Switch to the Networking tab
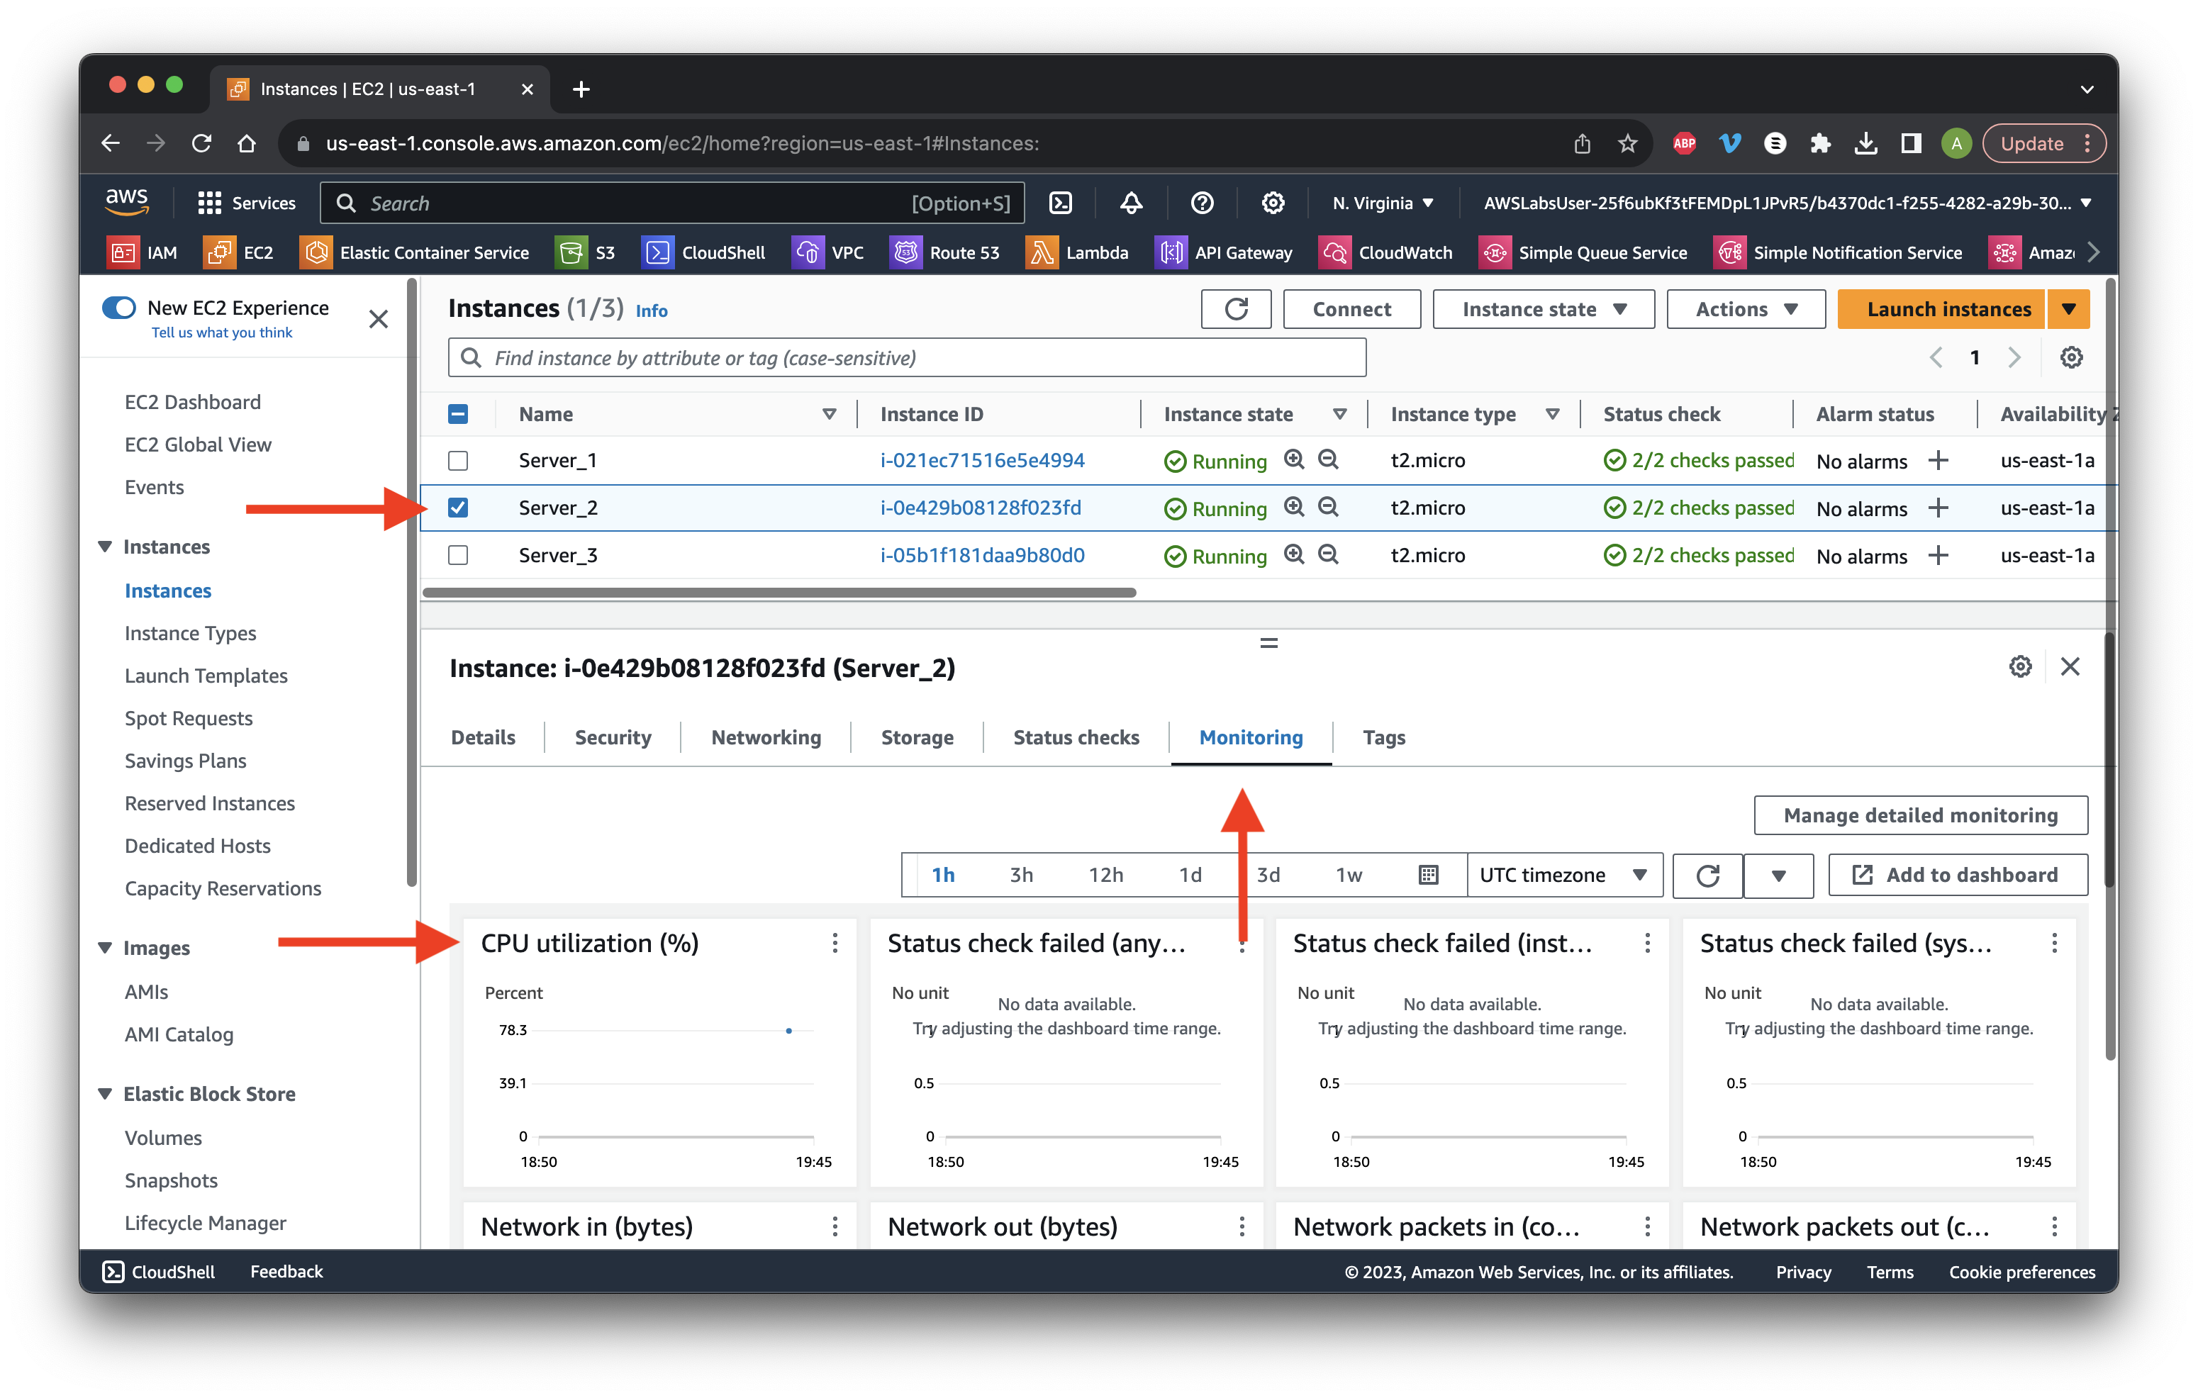The image size is (2198, 1398). (x=766, y=737)
